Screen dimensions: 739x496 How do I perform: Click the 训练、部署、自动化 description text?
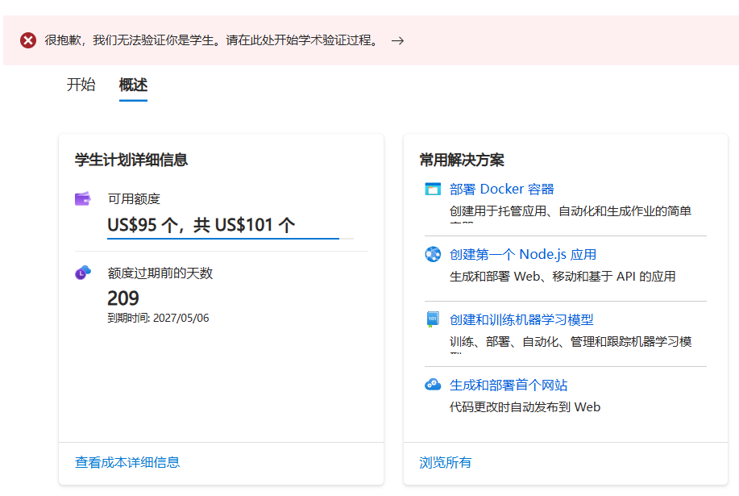coord(571,342)
